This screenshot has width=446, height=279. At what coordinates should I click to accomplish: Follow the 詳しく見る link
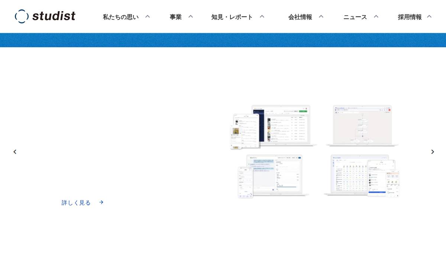click(76, 203)
